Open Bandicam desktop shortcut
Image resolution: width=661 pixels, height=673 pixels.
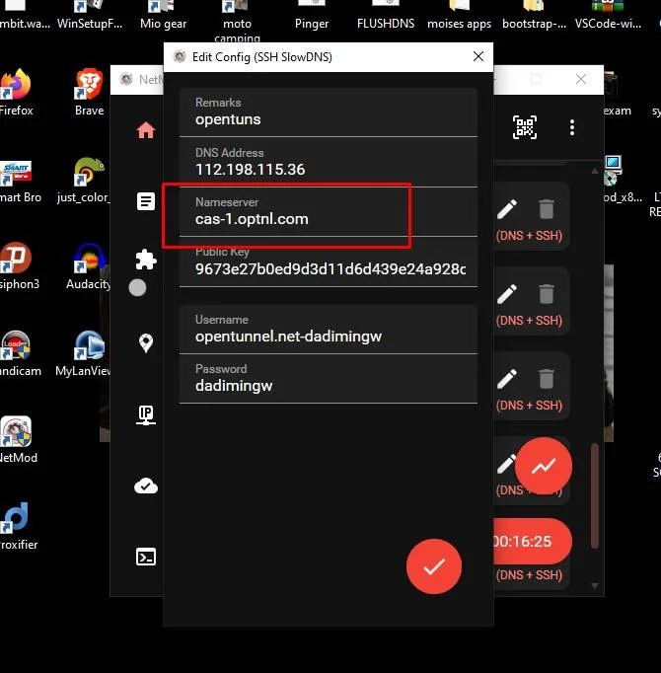[x=20, y=353]
